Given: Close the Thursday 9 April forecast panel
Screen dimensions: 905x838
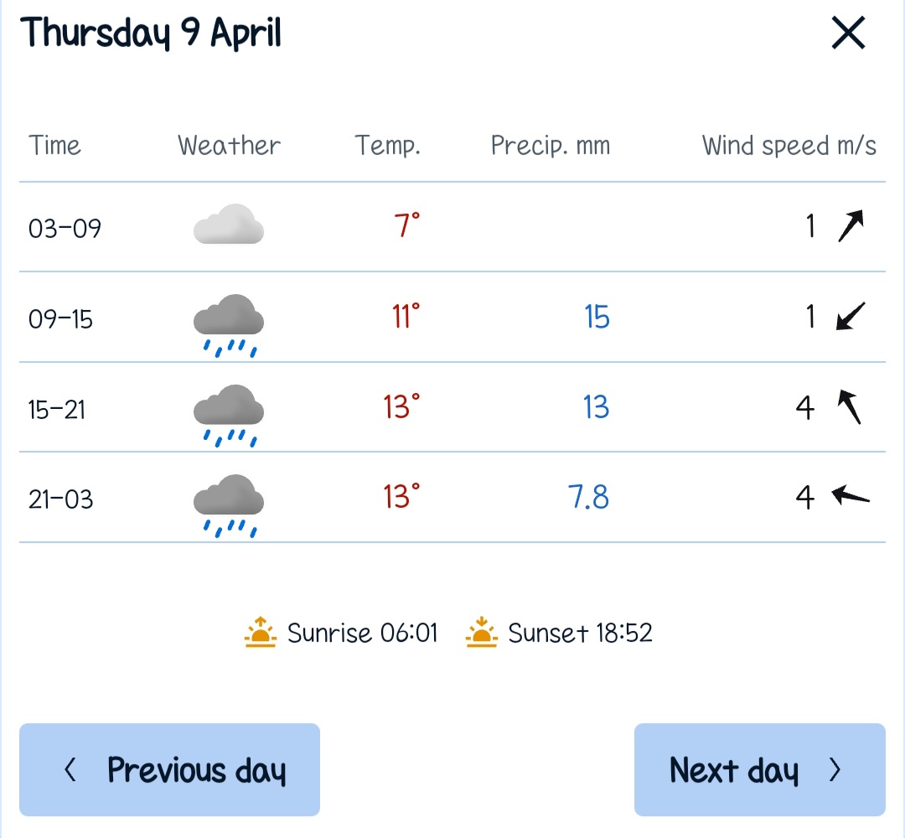Looking at the screenshot, I should 848,34.
